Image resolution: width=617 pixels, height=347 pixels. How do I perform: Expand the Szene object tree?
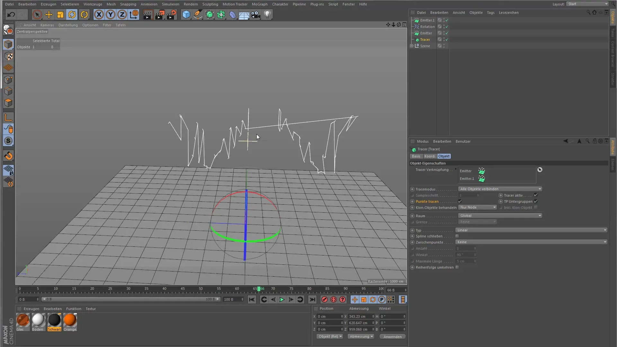point(412,46)
